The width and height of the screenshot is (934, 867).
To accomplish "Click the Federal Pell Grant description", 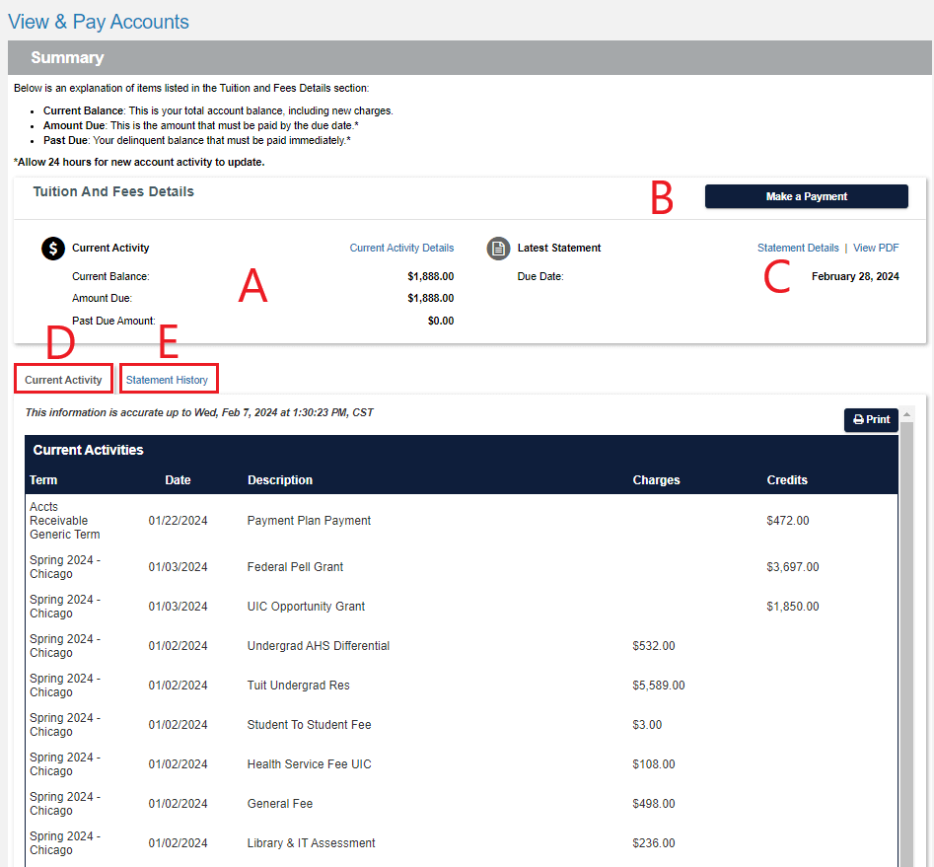I will click(x=296, y=567).
